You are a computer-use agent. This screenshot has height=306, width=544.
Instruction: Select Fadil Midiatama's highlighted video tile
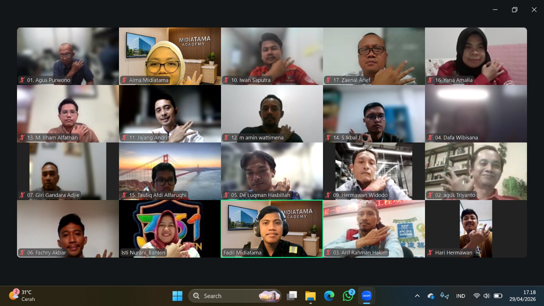pyautogui.click(x=272, y=228)
